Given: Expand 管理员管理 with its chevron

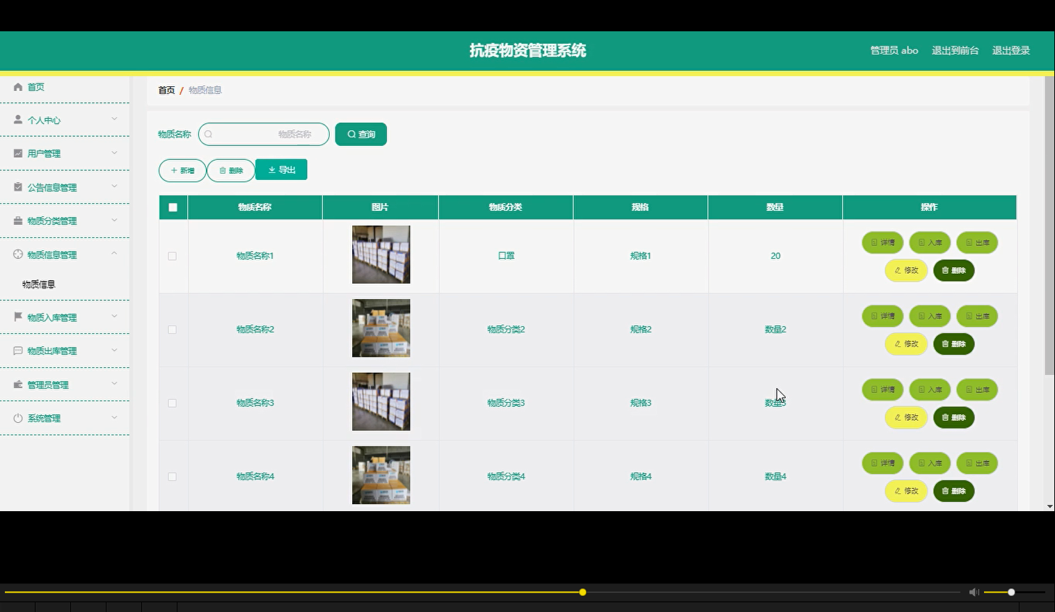Looking at the screenshot, I should point(114,384).
